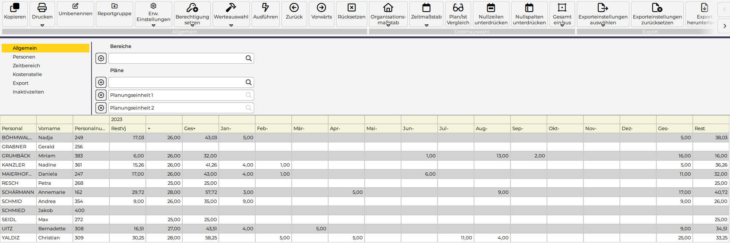Click the Kopieren copy icon

tap(15, 8)
